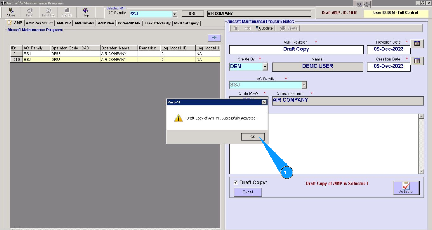Click the left pin icon in title bar
Viewport: 432px width, 230px height.
tap(359, 4)
